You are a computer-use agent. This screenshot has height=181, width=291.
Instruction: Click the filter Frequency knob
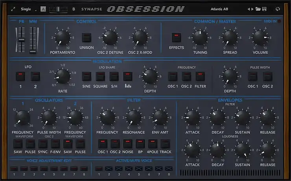click(107, 117)
